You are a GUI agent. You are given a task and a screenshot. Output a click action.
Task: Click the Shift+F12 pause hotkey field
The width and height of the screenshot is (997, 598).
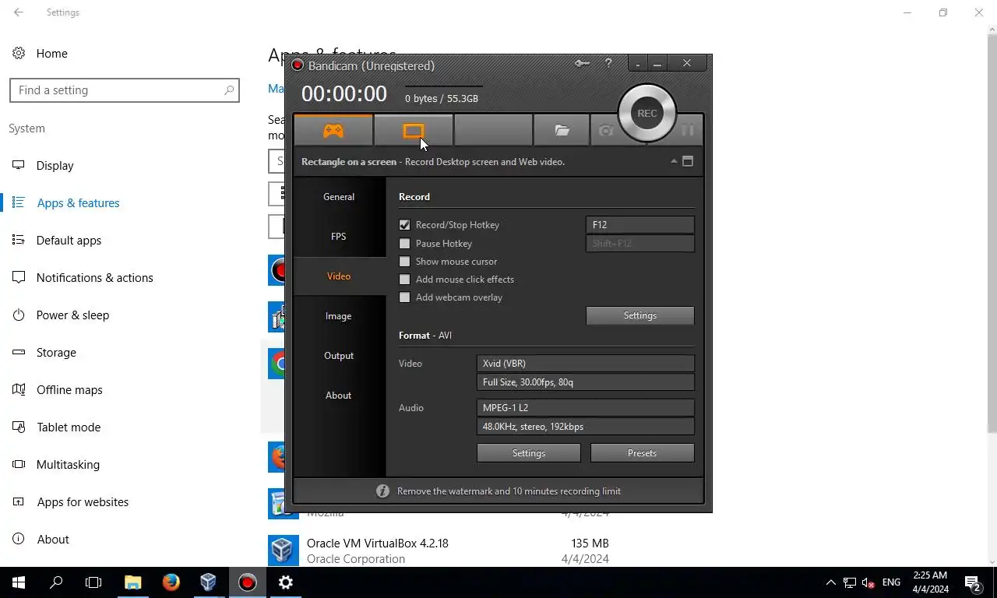tap(639, 243)
